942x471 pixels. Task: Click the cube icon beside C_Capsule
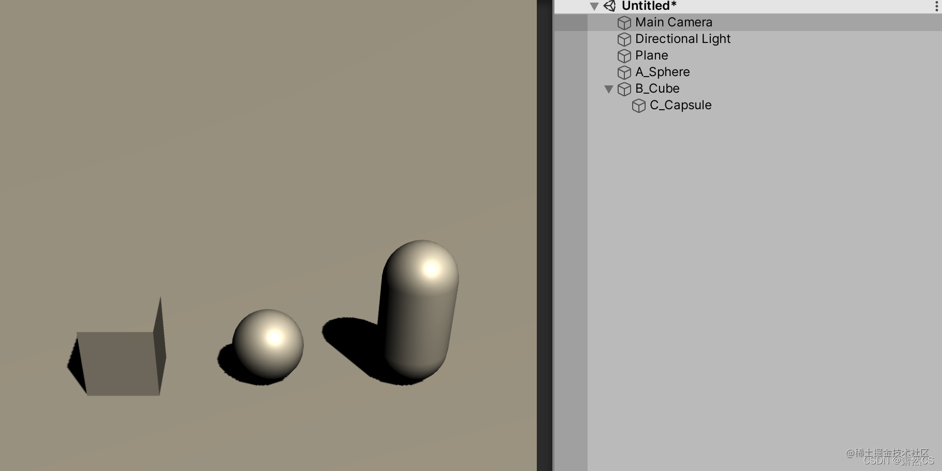pyautogui.click(x=639, y=105)
